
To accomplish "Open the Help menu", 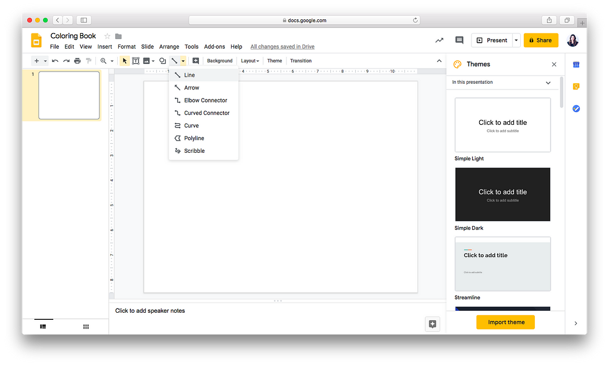I will click(x=236, y=47).
